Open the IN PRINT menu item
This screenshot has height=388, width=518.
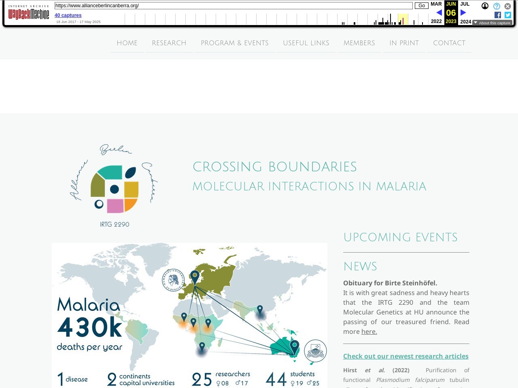[x=404, y=43]
